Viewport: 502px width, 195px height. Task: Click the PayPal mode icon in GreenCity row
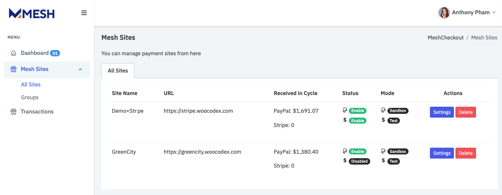click(383, 151)
